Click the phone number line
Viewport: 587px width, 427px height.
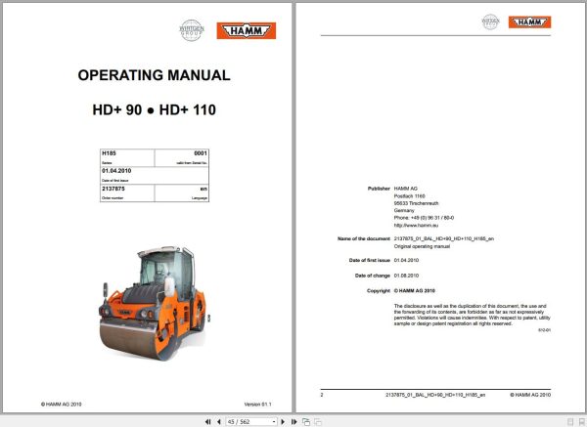coord(424,218)
